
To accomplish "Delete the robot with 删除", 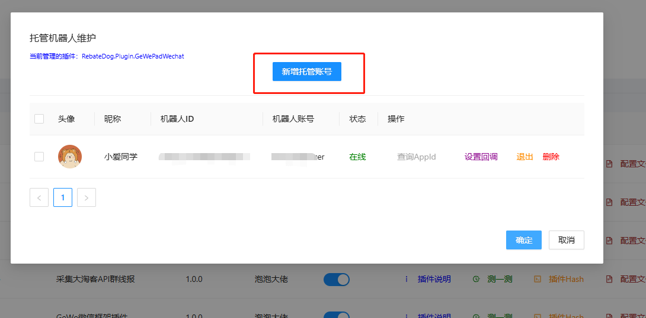I will coord(551,157).
